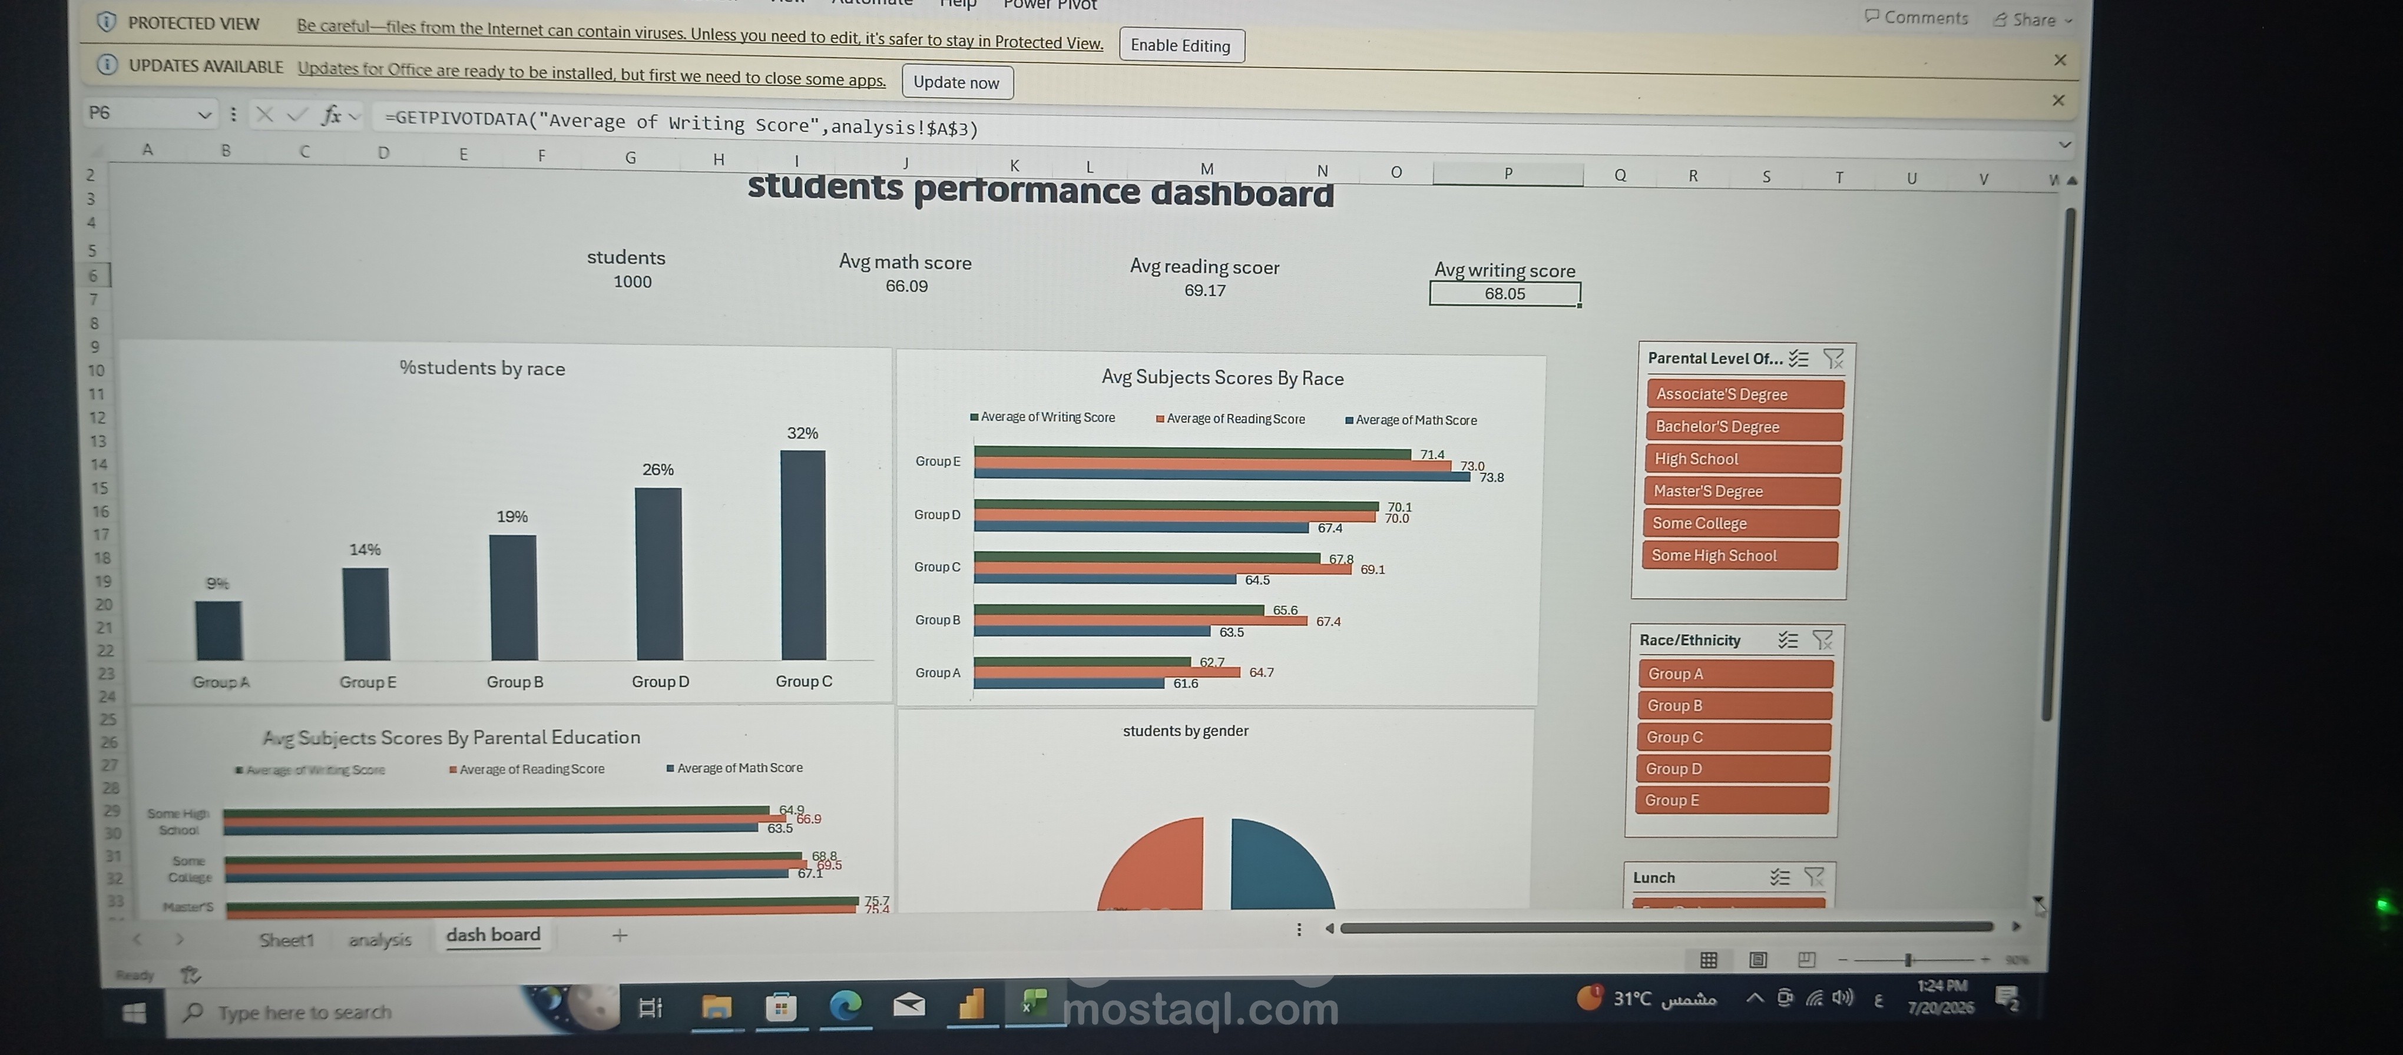Switch to the analysis sheet tab
This screenshot has height=1055, width=2403.
380,940
